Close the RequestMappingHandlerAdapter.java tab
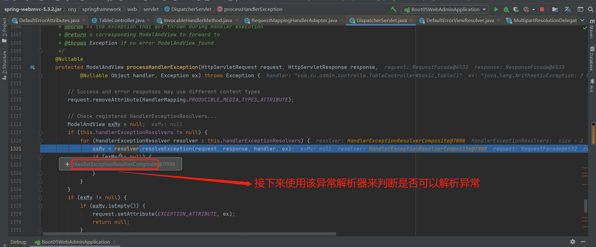 point(342,20)
